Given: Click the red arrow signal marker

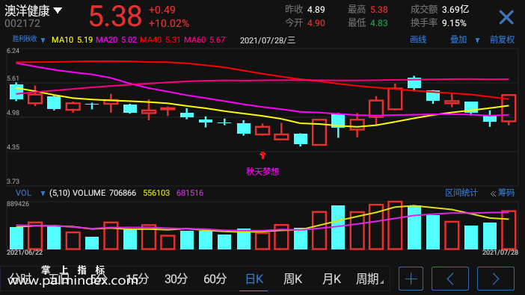Looking at the screenshot, I should [262, 155].
